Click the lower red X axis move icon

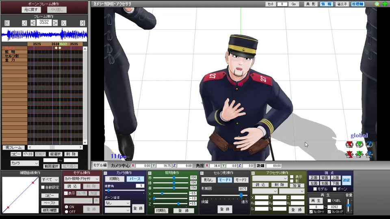pyautogui.click(x=349, y=154)
